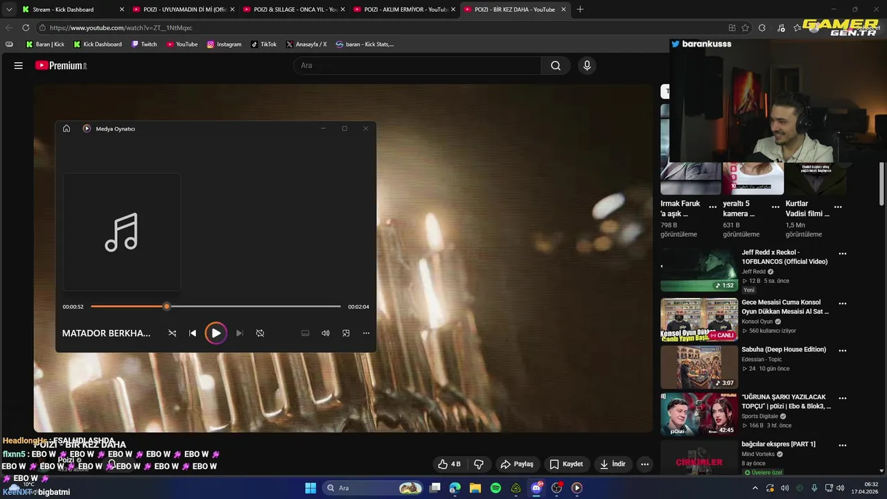This screenshot has height=499, width=887.
Task: Open File Explorer from the taskbar
Action: point(475,488)
